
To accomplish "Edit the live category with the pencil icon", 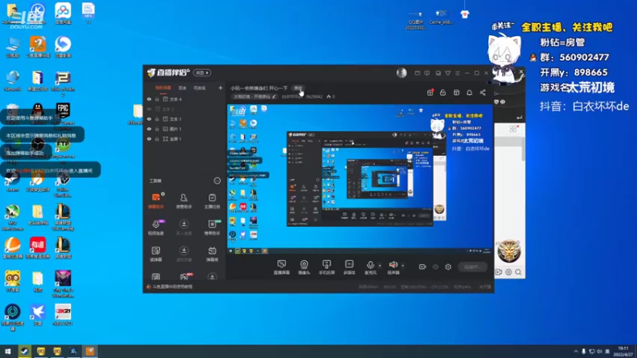I will [x=274, y=96].
